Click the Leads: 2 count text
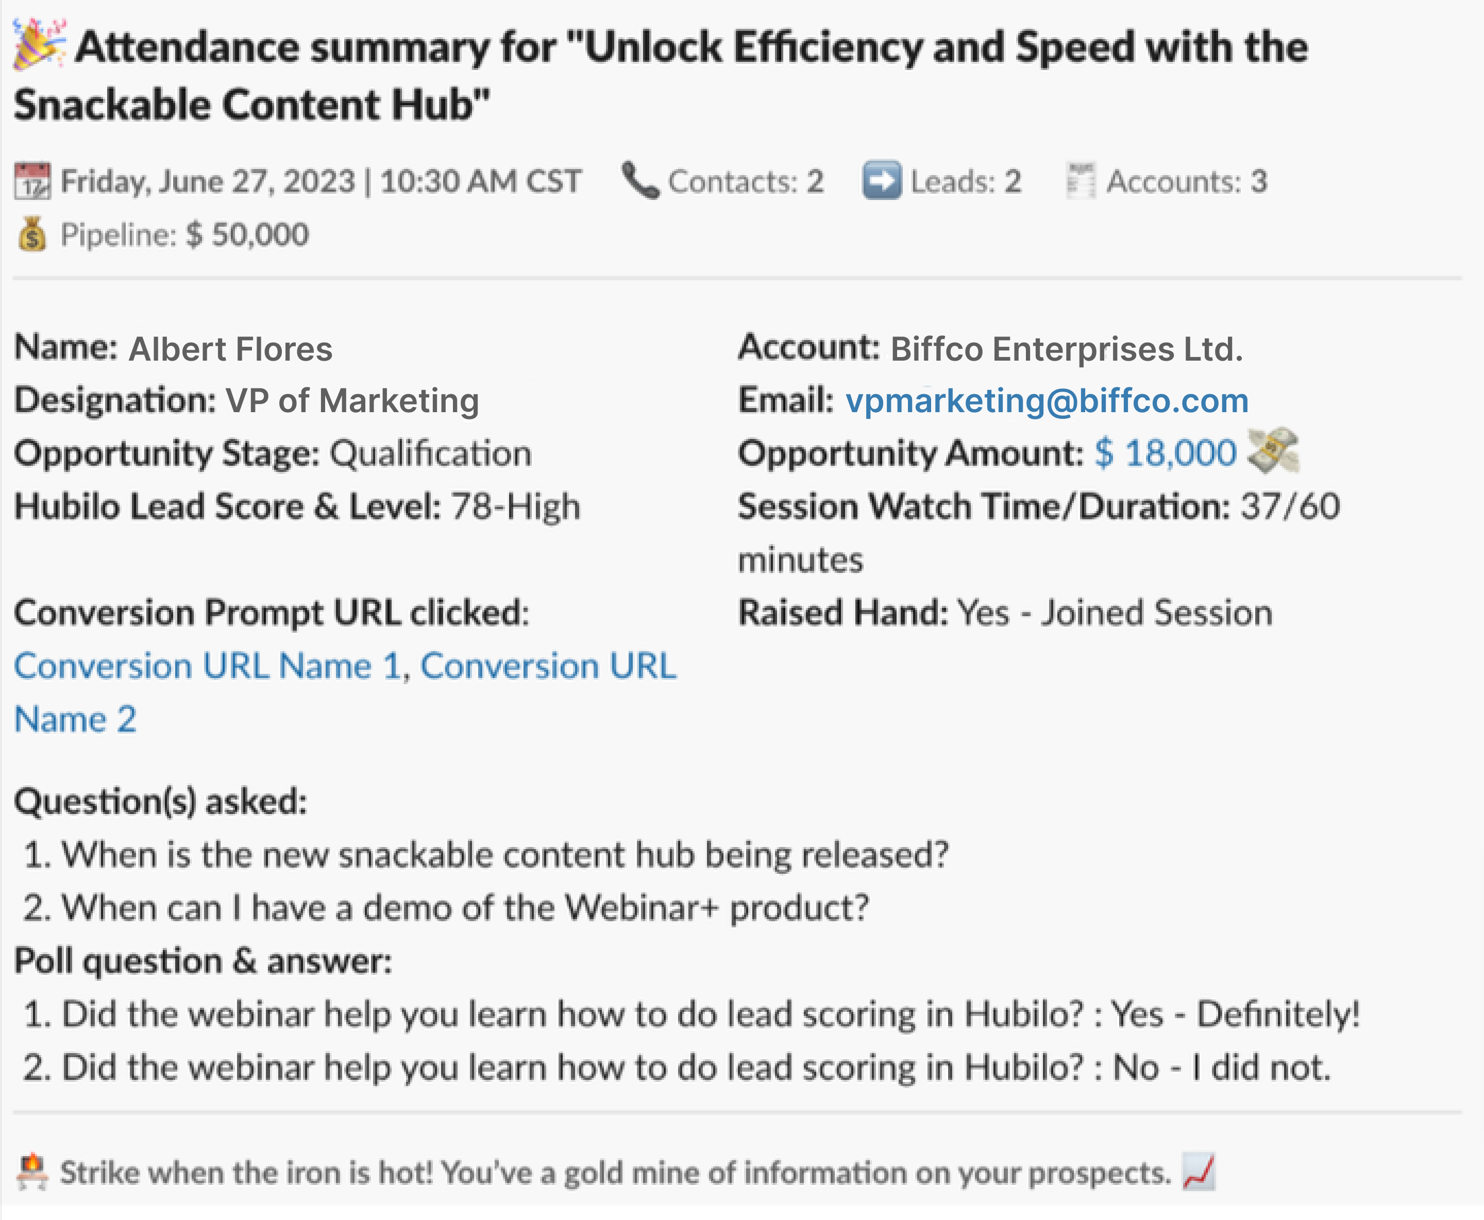Image resolution: width=1484 pixels, height=1220 pixels. pyautogui.click(x=966, y=181)
